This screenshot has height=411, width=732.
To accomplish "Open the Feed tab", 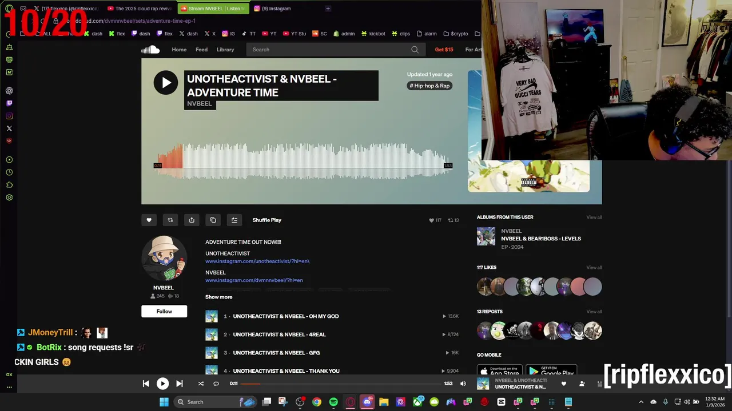I will (x=201, y=50).
